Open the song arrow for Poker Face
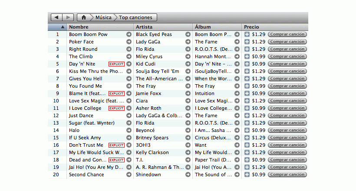Image resolution: width=356 pixels, height=191 pixels. 129,42
